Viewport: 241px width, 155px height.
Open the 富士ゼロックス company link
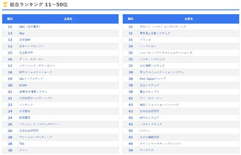tap(150, 92)
